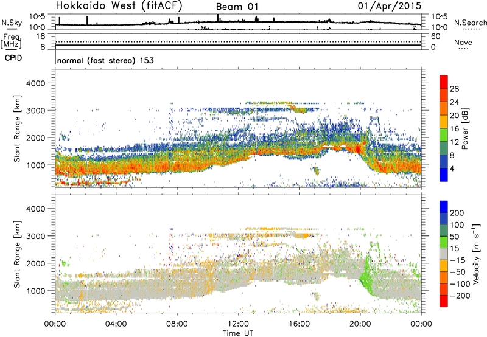Image resolution: width=487 pixels, height=337 pixels.
Task: Click the blue top of velocity colorbar
Action: tap(444, 207)
